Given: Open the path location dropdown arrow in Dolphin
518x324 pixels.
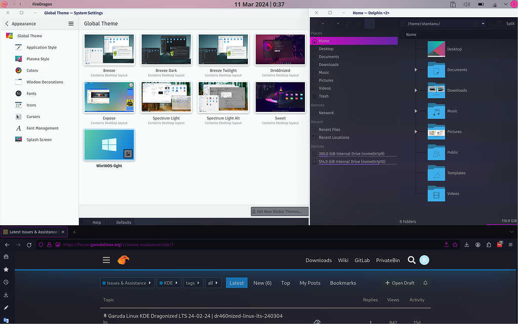Looking at the screenshot, I should click(x=483, y=24).
